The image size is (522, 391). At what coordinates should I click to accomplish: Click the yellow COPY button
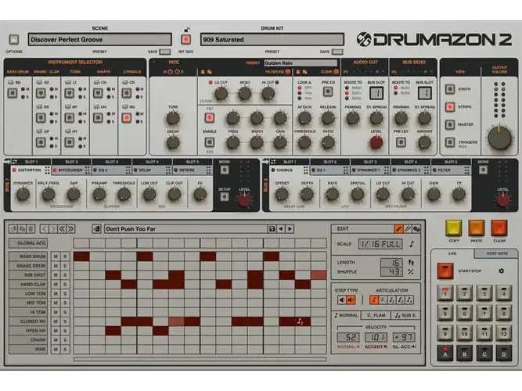click(x=454, y=228)
